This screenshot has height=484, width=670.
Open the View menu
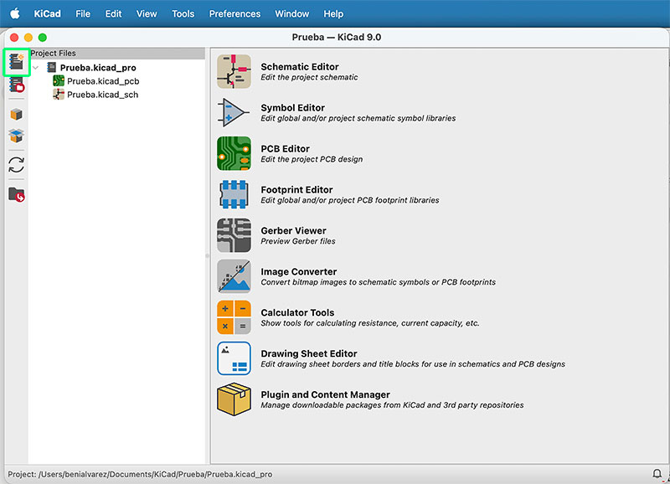pyautogui.click(x=147, y=13)
